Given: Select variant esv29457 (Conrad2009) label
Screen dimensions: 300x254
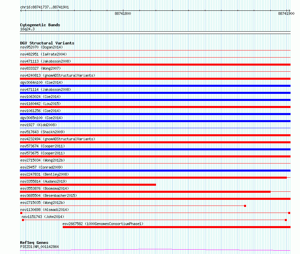Looking at the screenshot, I should click(x=41, y=167).
